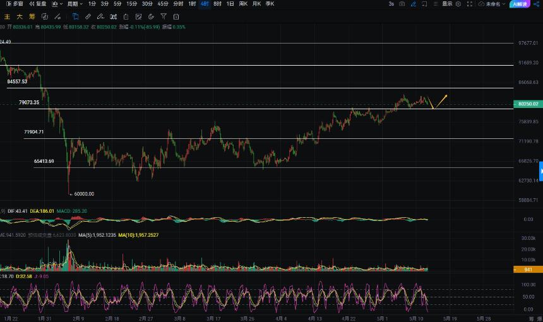Open the note-edit icon in drawing toolbar

coord(138,16)
